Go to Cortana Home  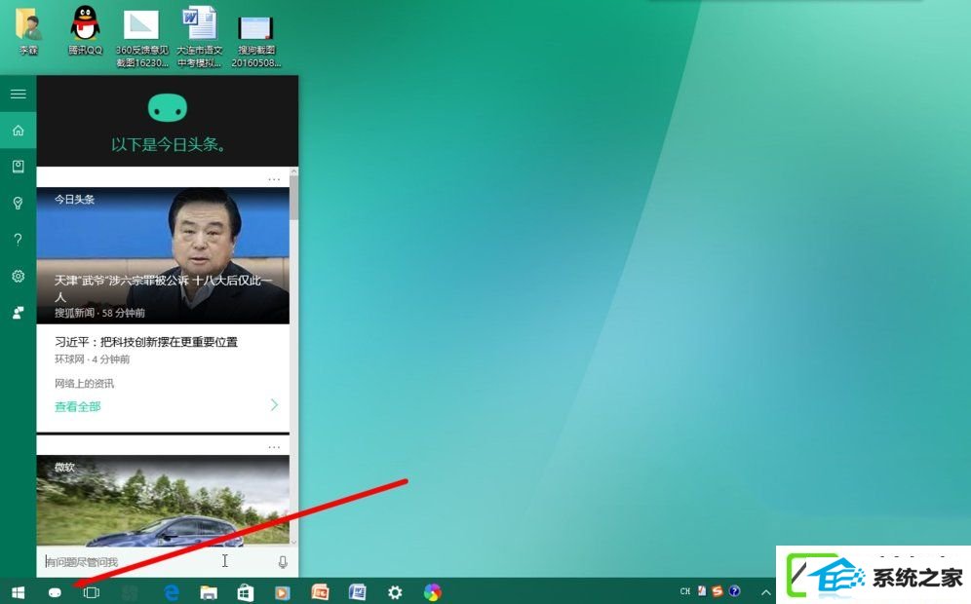(18, 131)
